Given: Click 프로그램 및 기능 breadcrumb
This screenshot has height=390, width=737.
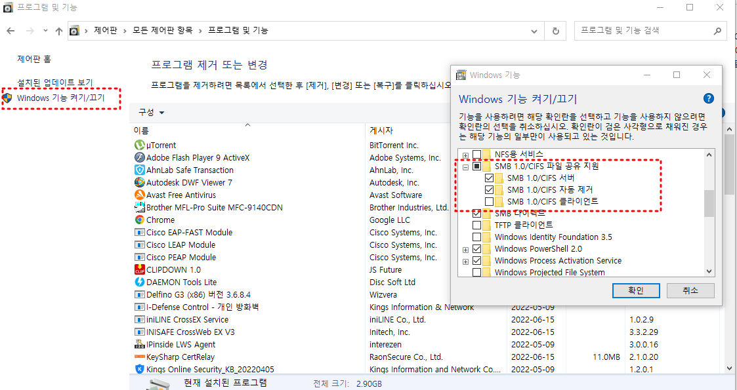Looking at the screenshot, I should click(x=238, y=31).
